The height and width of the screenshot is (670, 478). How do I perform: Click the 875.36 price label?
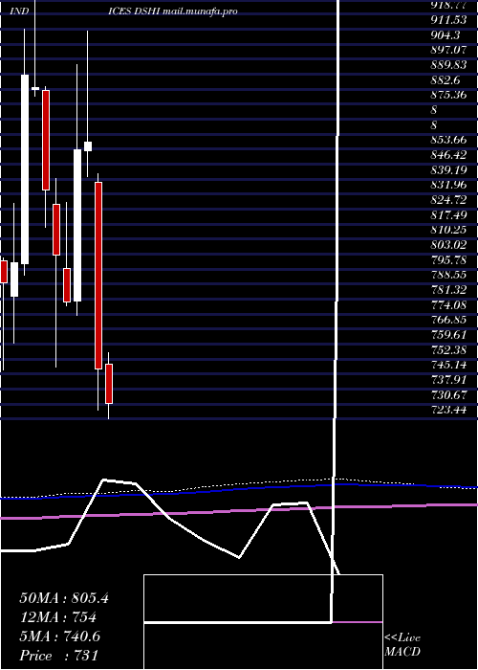click(448, 95)
